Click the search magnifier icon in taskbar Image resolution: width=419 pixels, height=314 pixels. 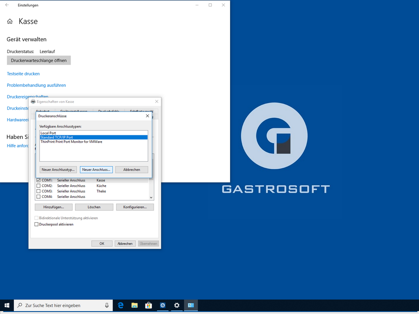click(x=20, y=305)
